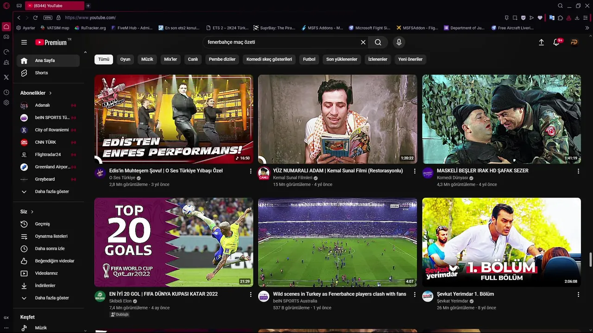
Task: Open the translate extension icon
Action: click(552, 18)
